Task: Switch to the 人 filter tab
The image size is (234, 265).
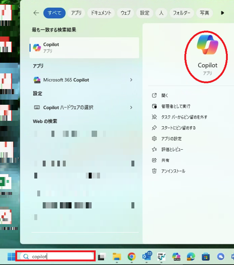Action: (161, 13)
